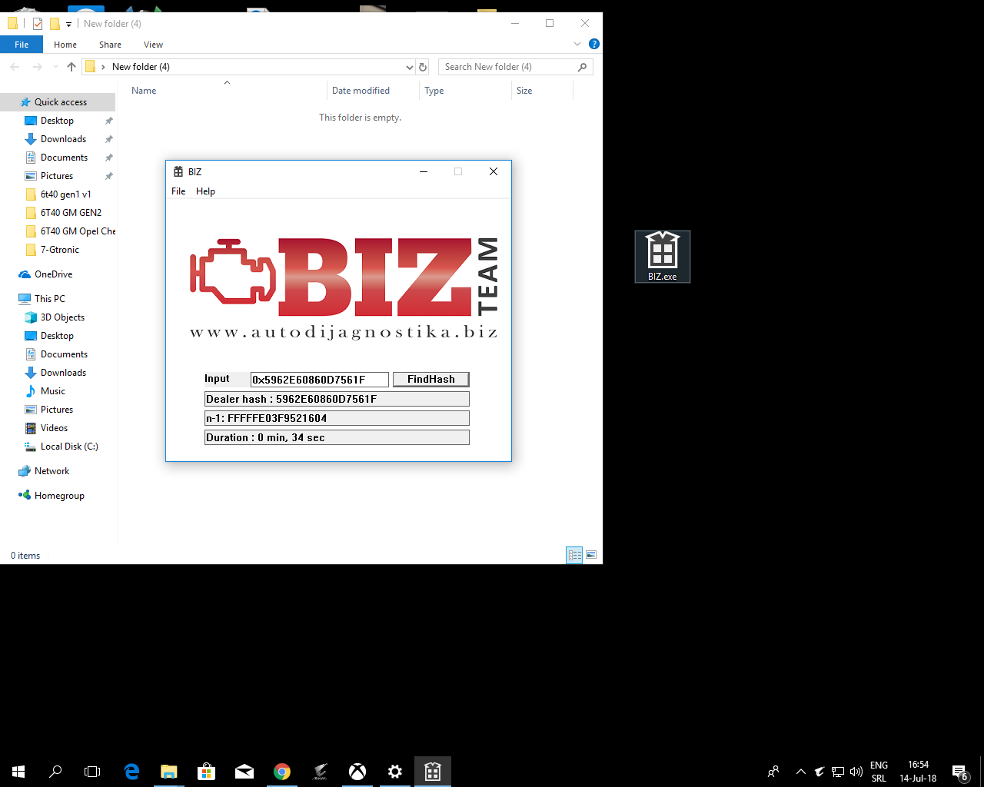
Task: Expand address bar history dropdown
Action: (x=409, y=67)
